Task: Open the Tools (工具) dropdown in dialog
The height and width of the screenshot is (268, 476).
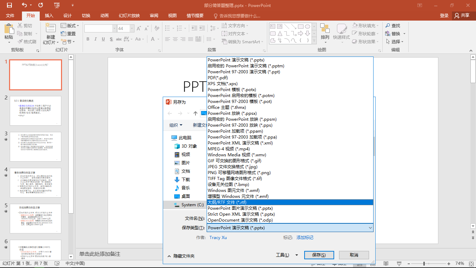Action: pyautogui.click(x=287, y=255)
